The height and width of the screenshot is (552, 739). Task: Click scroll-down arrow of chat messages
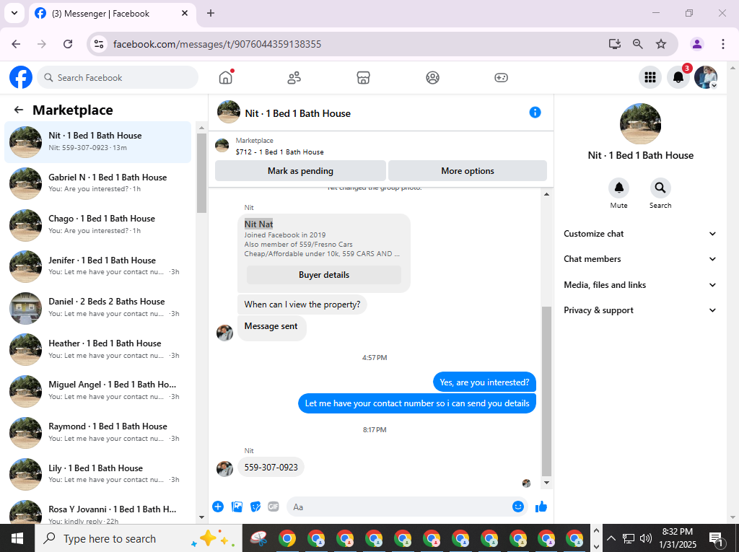point(546,482)
